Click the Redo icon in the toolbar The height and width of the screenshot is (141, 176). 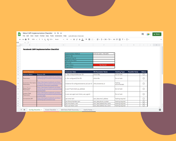pos(23,39)
